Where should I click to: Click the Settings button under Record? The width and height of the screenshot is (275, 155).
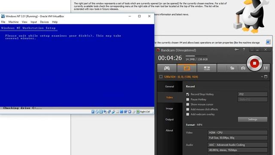point(253,119)
